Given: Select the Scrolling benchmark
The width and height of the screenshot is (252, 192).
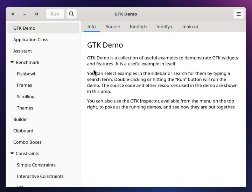Looking at the screenshot, I should point(43,97).
